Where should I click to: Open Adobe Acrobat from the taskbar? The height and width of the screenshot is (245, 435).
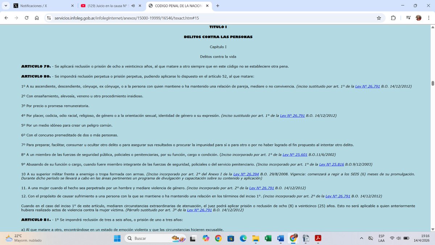(x=318, y=238)
